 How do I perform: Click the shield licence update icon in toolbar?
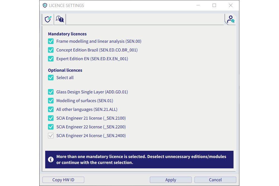tap(48, 19)
